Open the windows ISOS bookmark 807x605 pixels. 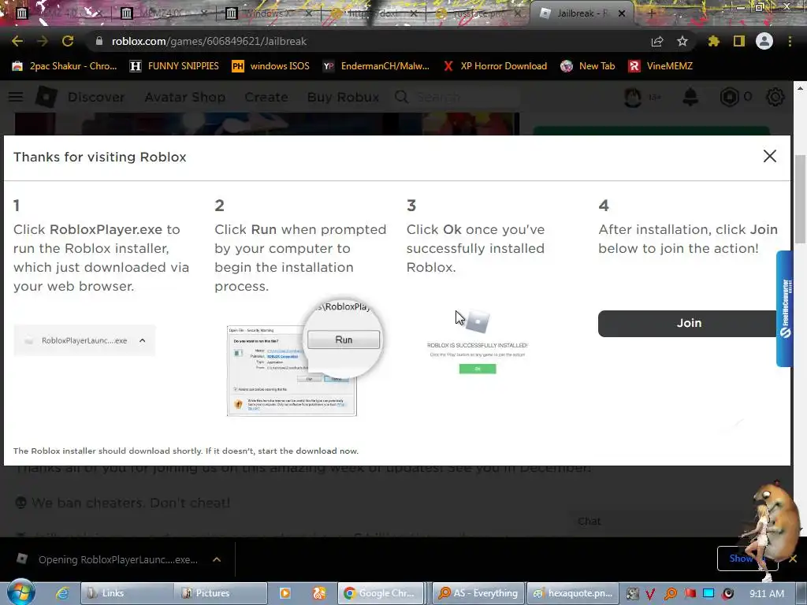tap(271, 66)
